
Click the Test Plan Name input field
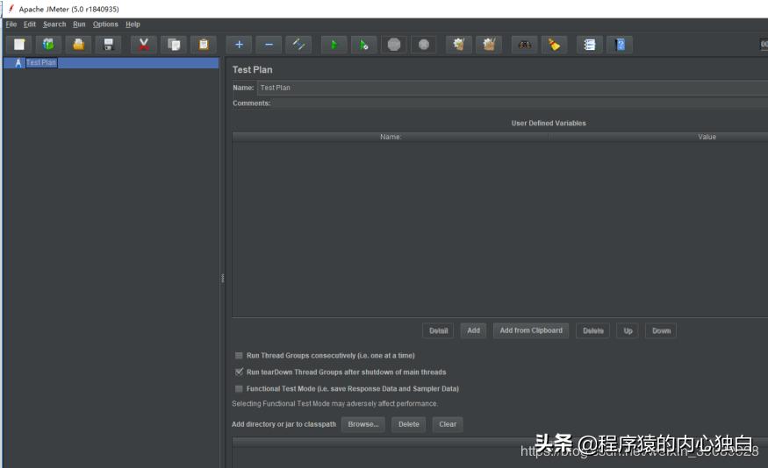tap(513, 88)
